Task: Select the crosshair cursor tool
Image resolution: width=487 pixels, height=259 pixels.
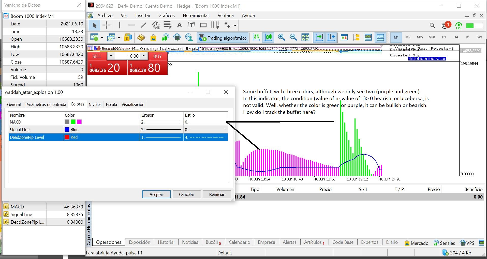Action: pos(106,25)
